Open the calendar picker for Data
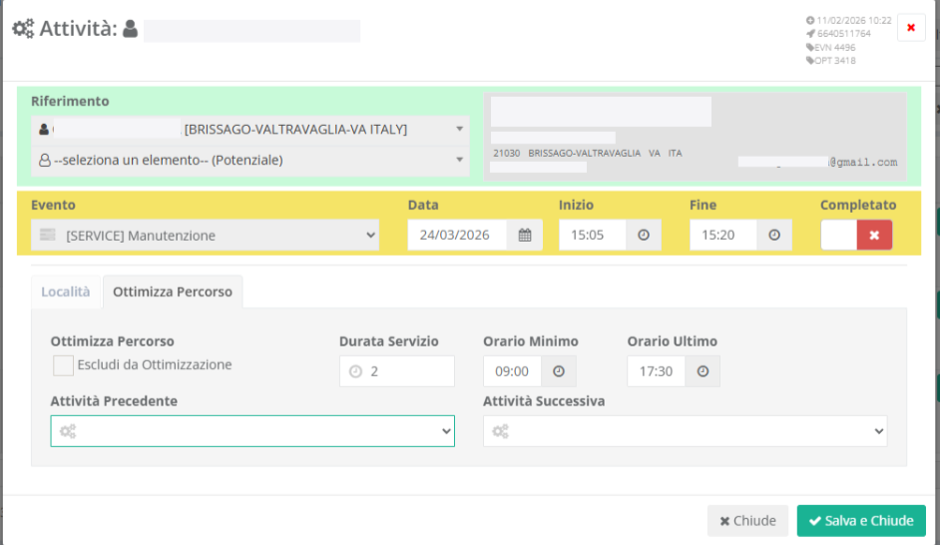Viewport: 940px width, 545px height. 524,236
